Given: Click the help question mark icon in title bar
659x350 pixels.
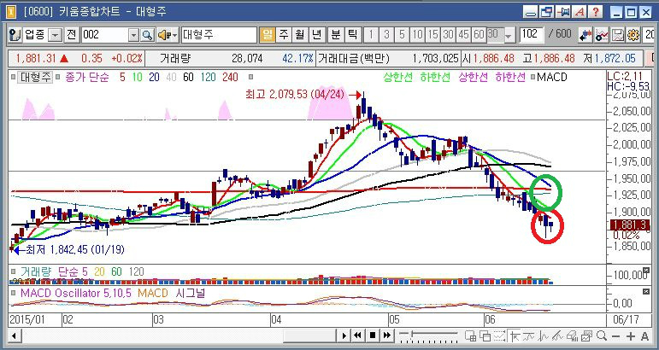Looking at the screenshot, I should 596,12.
